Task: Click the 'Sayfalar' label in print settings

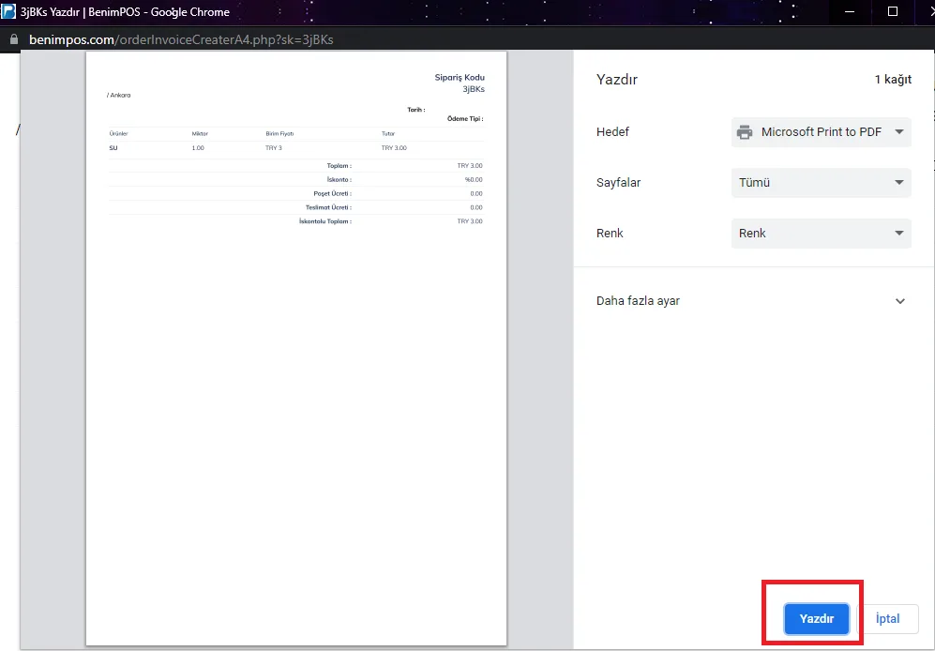Action: [618, 183]
